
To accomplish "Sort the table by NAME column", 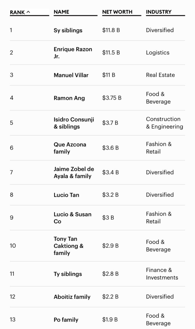I will [61, 12].
